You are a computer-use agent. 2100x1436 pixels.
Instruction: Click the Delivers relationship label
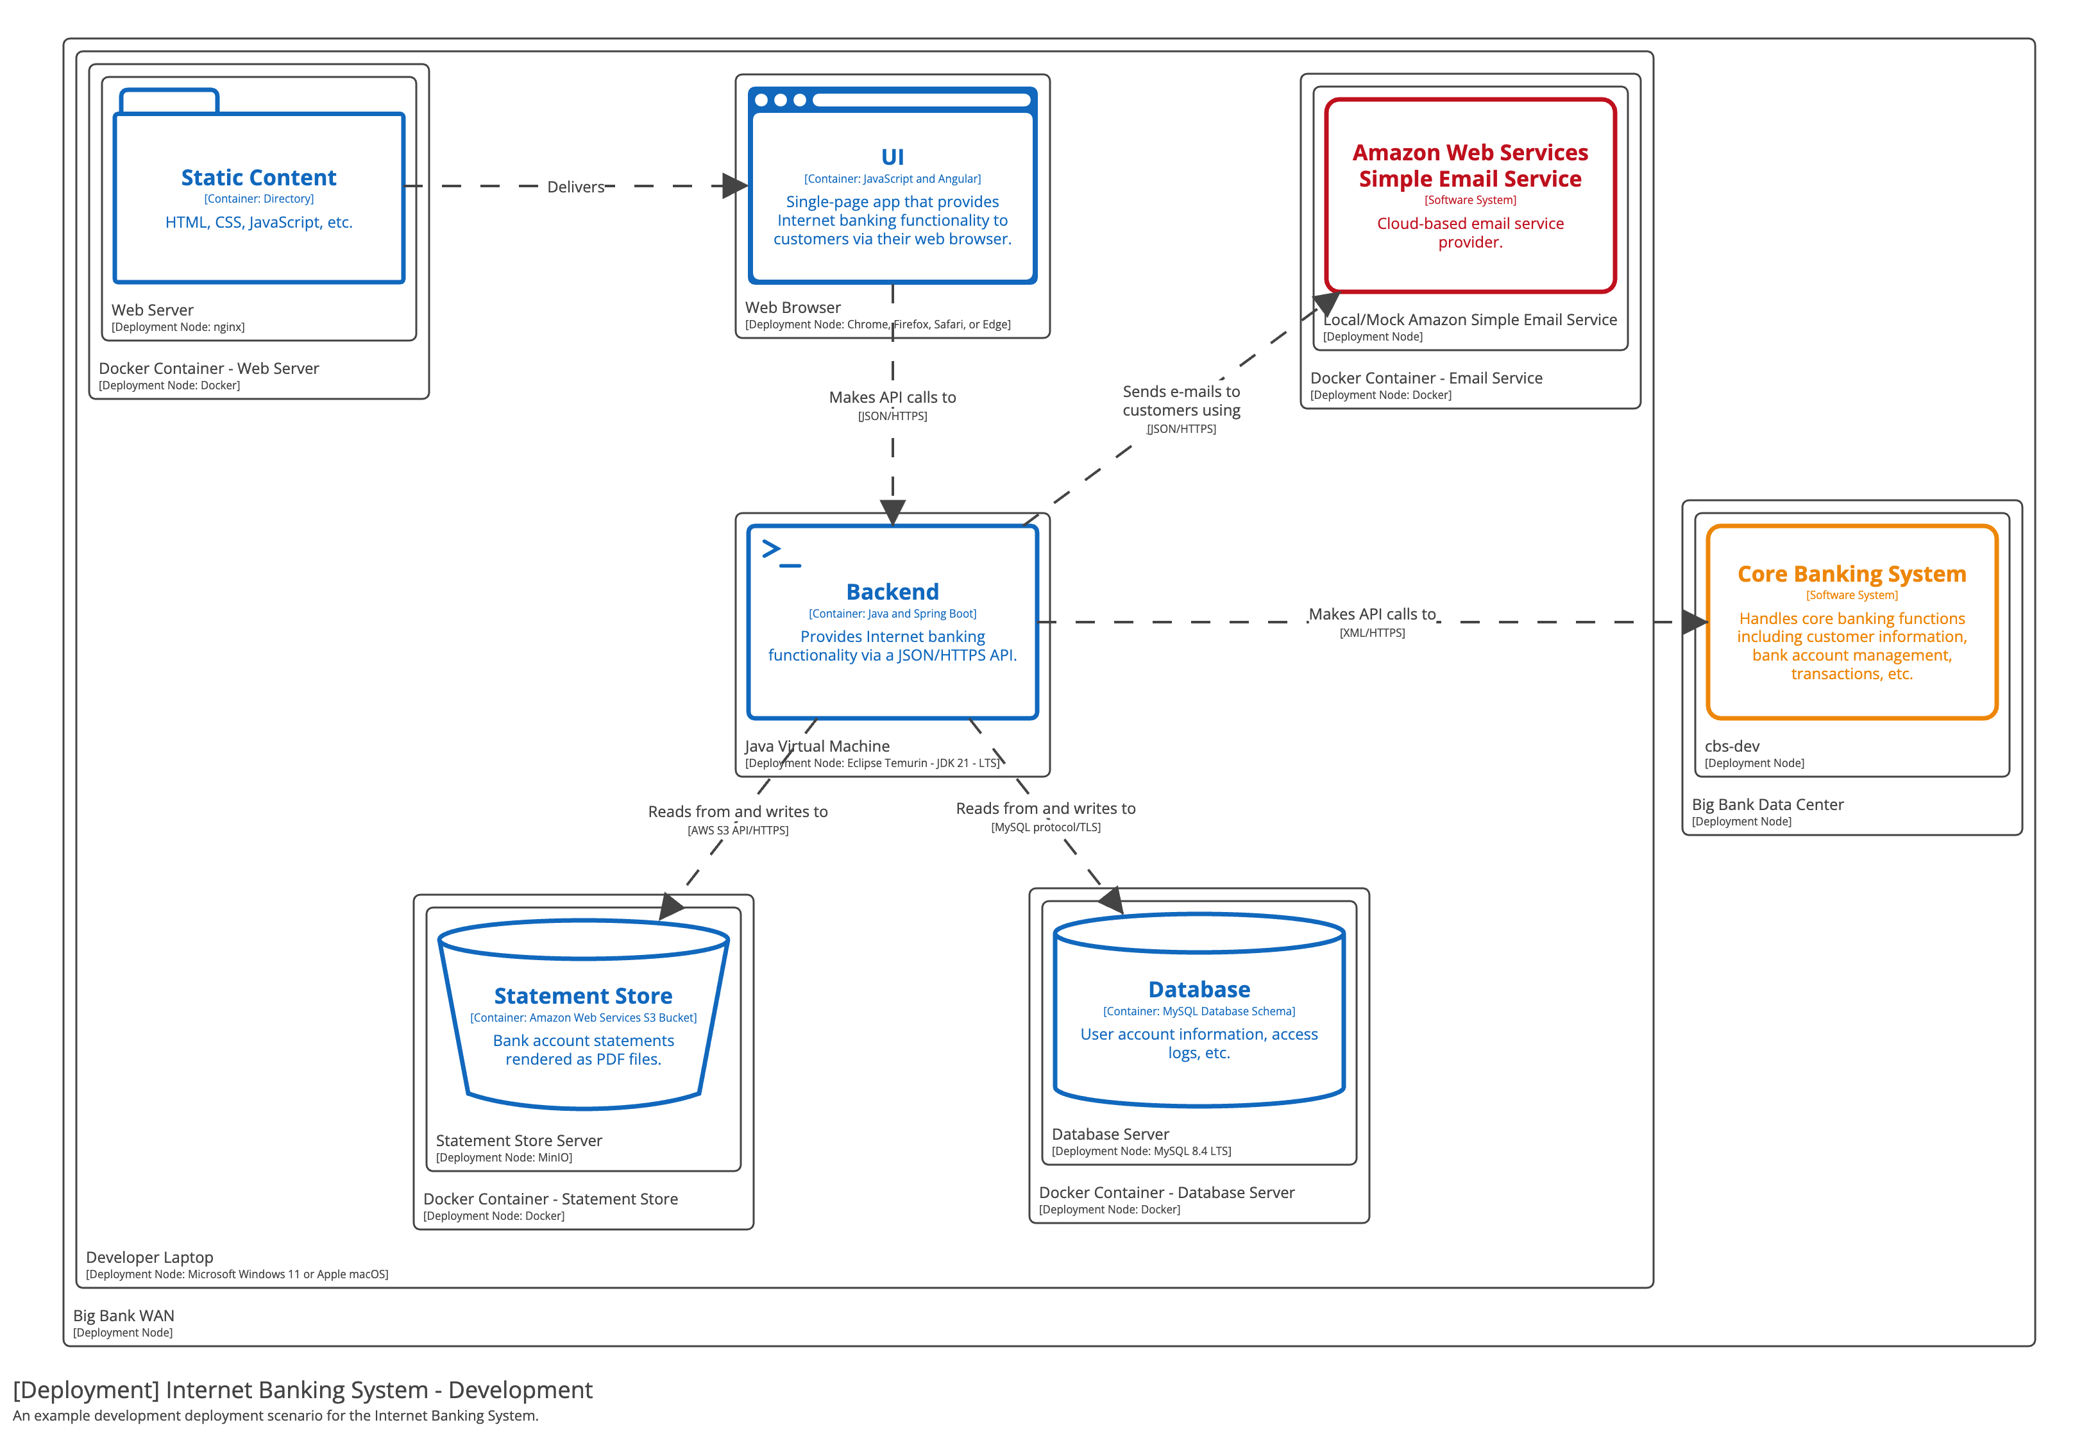[x=575, y=187]
